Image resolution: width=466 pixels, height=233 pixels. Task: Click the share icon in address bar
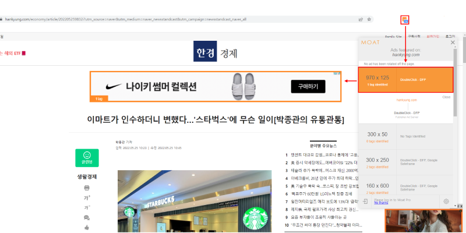[361, 19]
